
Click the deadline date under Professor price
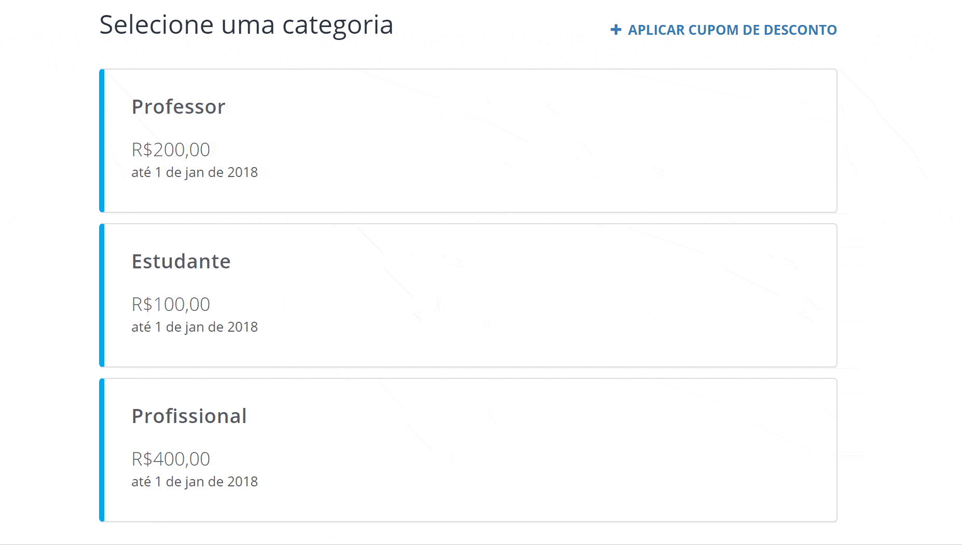(x=195, y=172)
